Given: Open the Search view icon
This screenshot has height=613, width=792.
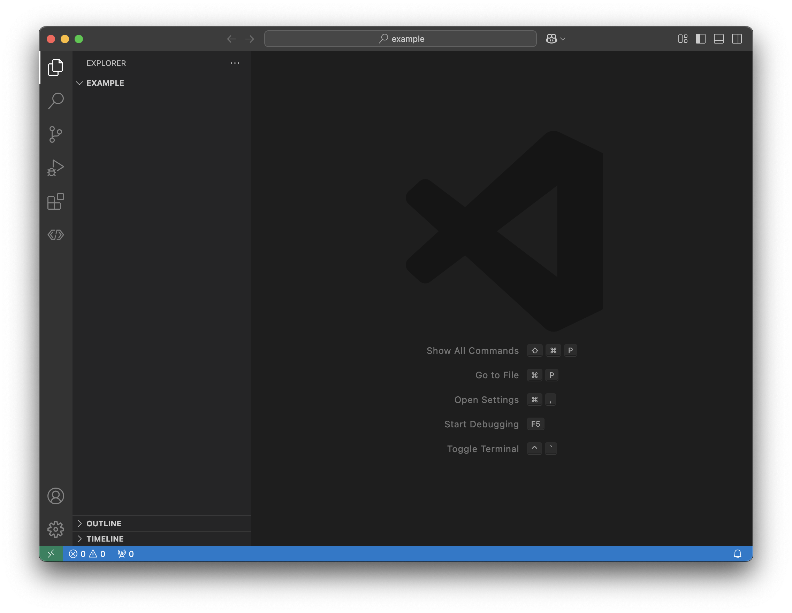Looking at the screenshot, I should 55,101.
